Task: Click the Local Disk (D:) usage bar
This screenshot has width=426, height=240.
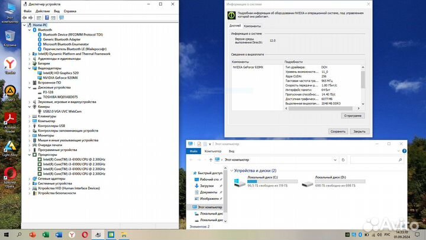Action: 340,181
